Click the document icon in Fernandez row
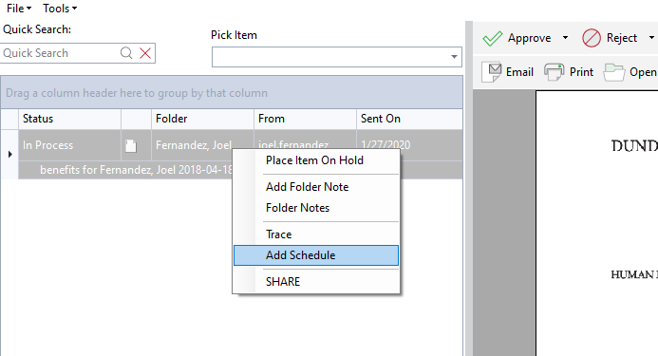 131,145
